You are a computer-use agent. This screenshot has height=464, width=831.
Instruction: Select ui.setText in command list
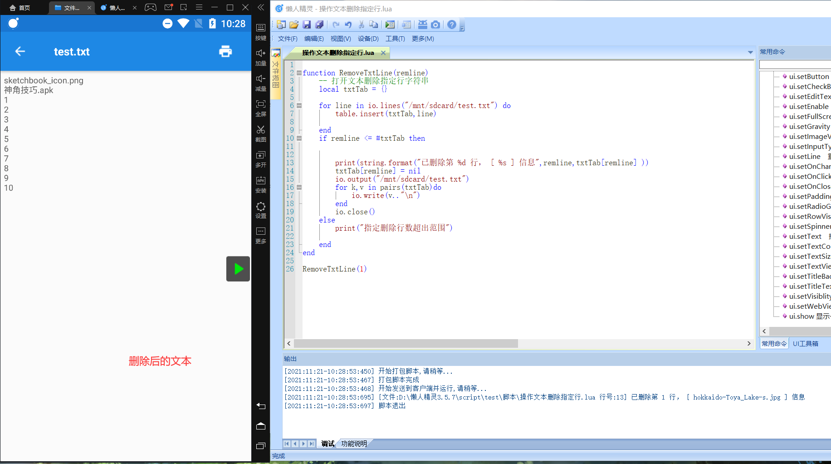pyautogui.click(x=805, y=237)
